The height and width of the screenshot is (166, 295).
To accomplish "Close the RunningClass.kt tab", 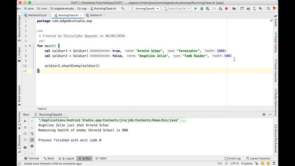I will (x=81, y=15).
